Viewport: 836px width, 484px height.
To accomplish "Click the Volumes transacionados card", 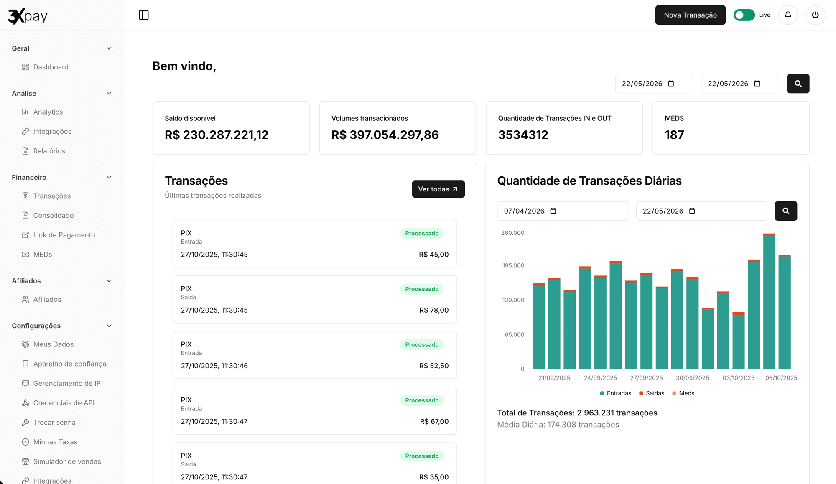I will [398, 128].
